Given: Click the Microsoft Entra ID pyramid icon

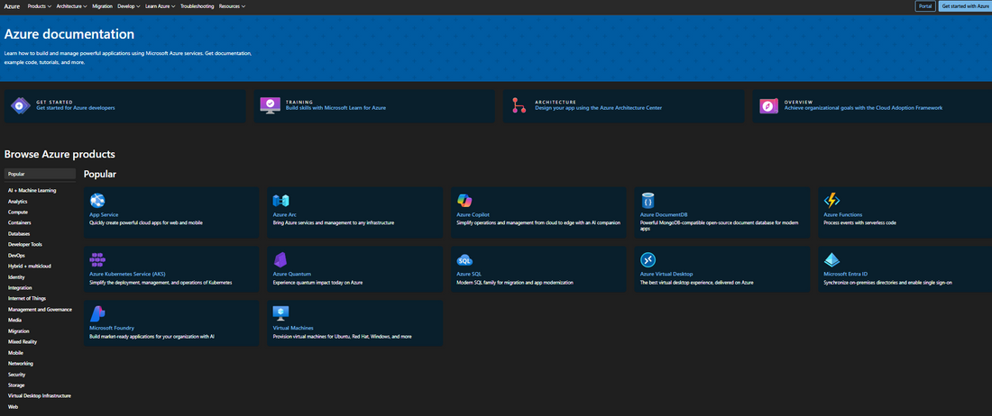Looking at the screenshot, I should [831, 260].
